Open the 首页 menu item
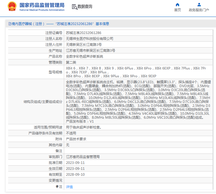This screenshot has height=194, width=216. pos(177,10)
